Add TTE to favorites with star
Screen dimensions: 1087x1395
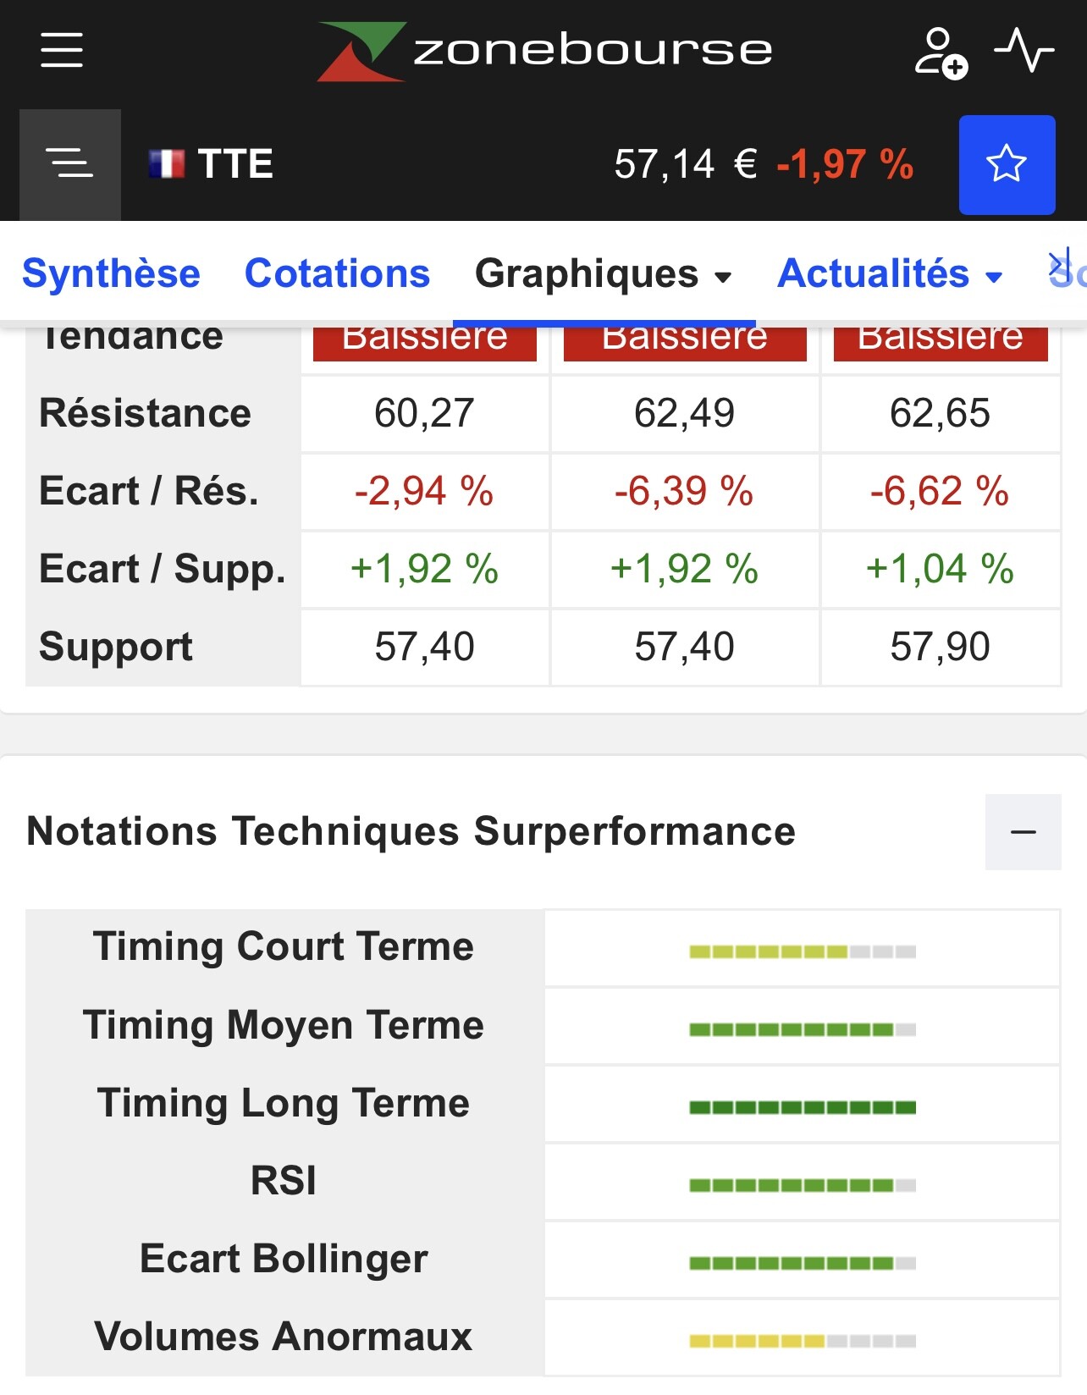[x=1007, y=164]
